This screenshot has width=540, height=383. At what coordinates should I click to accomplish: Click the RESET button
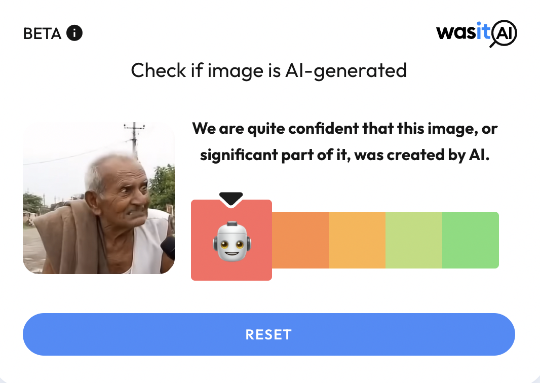point(269,334)
